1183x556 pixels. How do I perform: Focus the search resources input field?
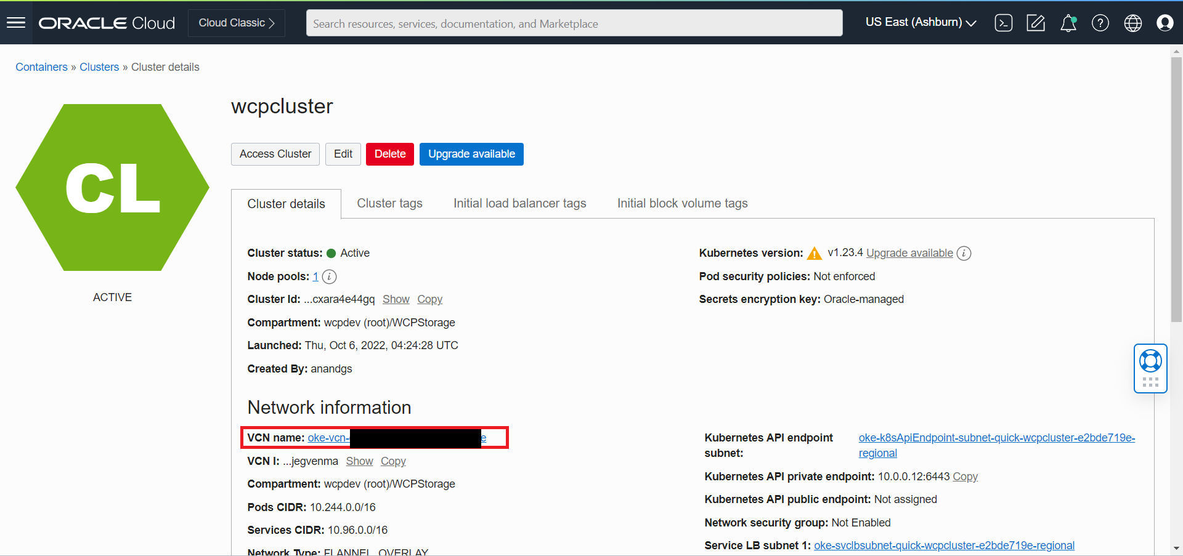click(x=574, y=23)
